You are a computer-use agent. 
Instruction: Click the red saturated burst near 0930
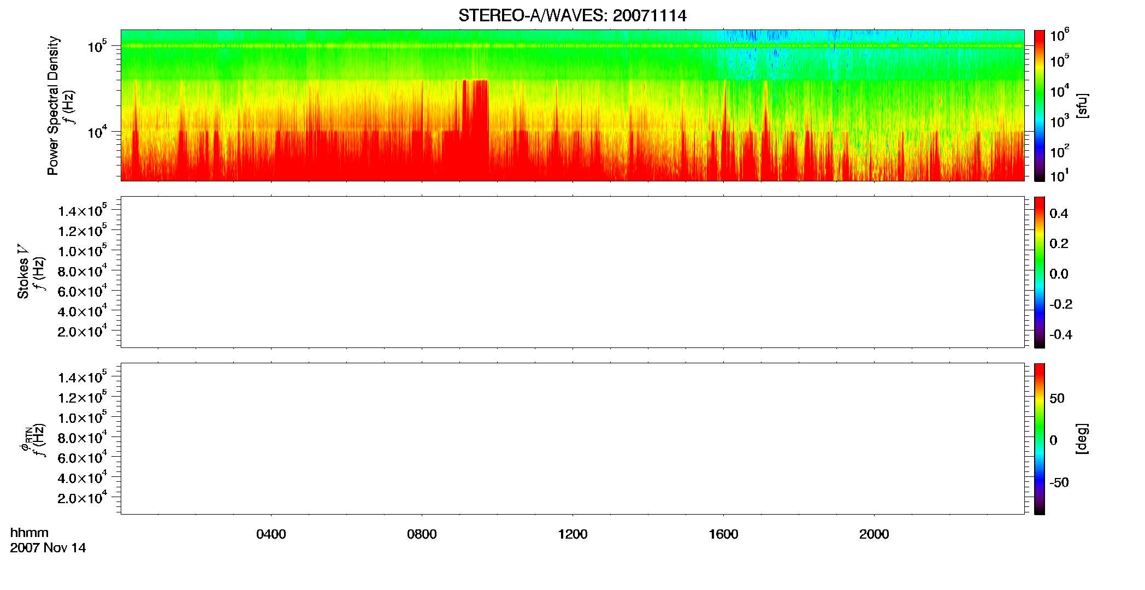pos(475,130)
